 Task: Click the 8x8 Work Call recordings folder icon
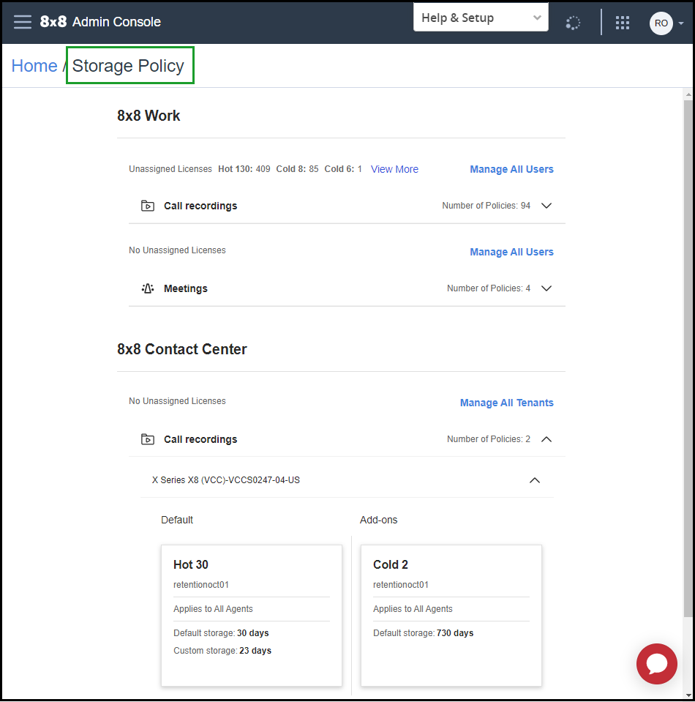(148, 206)
